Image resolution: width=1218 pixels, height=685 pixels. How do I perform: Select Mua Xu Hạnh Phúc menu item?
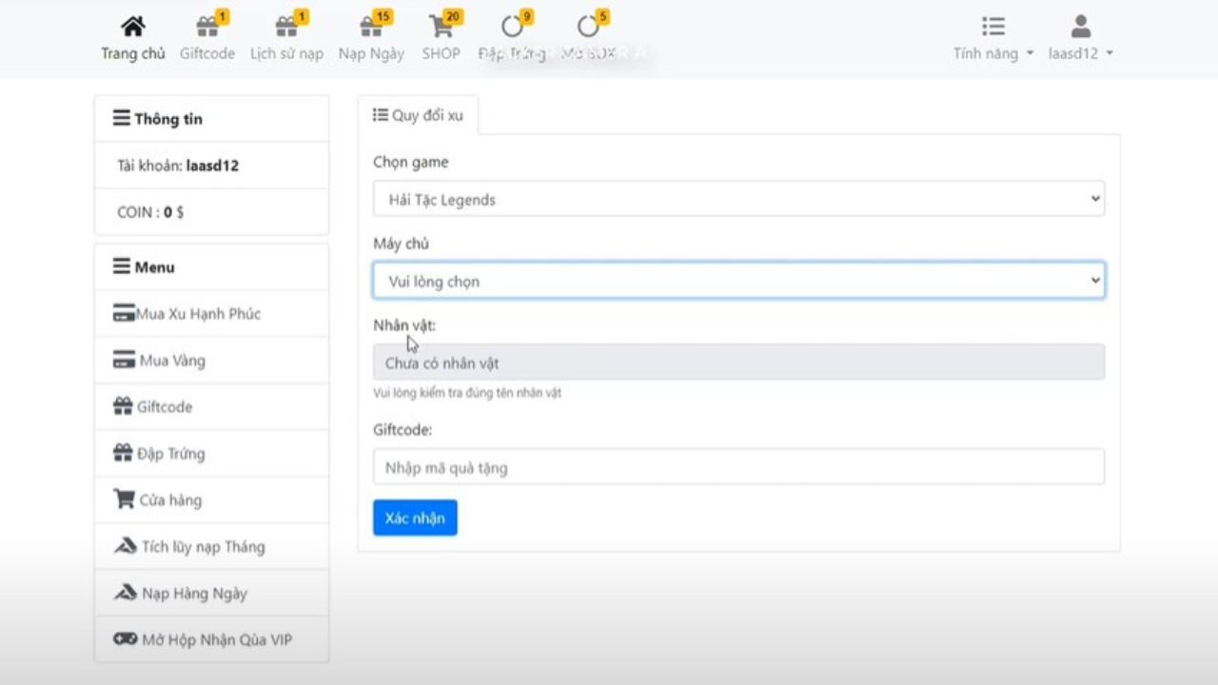198,314
